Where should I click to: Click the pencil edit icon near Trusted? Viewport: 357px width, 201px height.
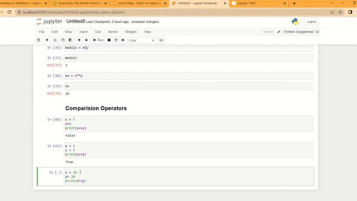[x=279, y=32]
